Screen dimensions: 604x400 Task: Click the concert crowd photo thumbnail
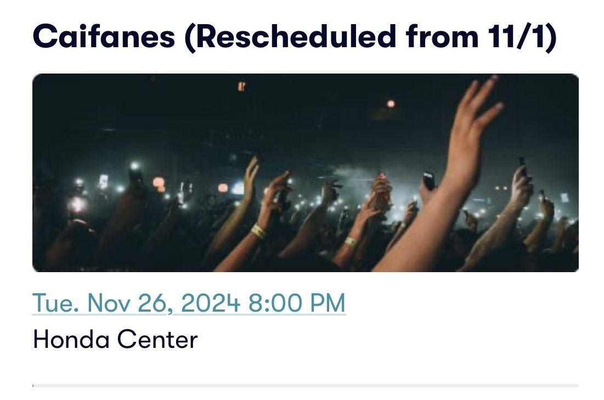305,172
